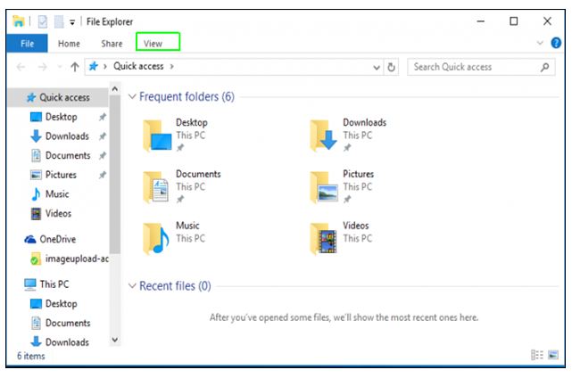572x378 pixels.
Task: Select Videos folder icon in Frequent folders
Action: click(x=323, y=238)
